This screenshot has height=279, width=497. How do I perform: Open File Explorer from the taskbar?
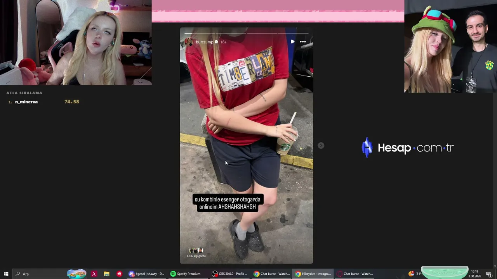tap(106, 274)
